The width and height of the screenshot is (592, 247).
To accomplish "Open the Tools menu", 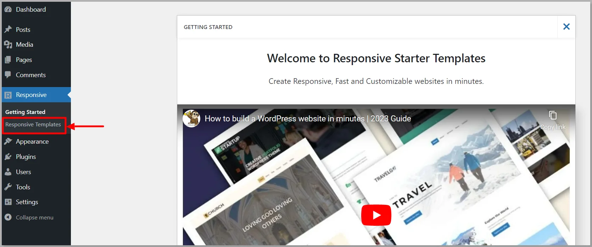I will click(x=23, y=187).
